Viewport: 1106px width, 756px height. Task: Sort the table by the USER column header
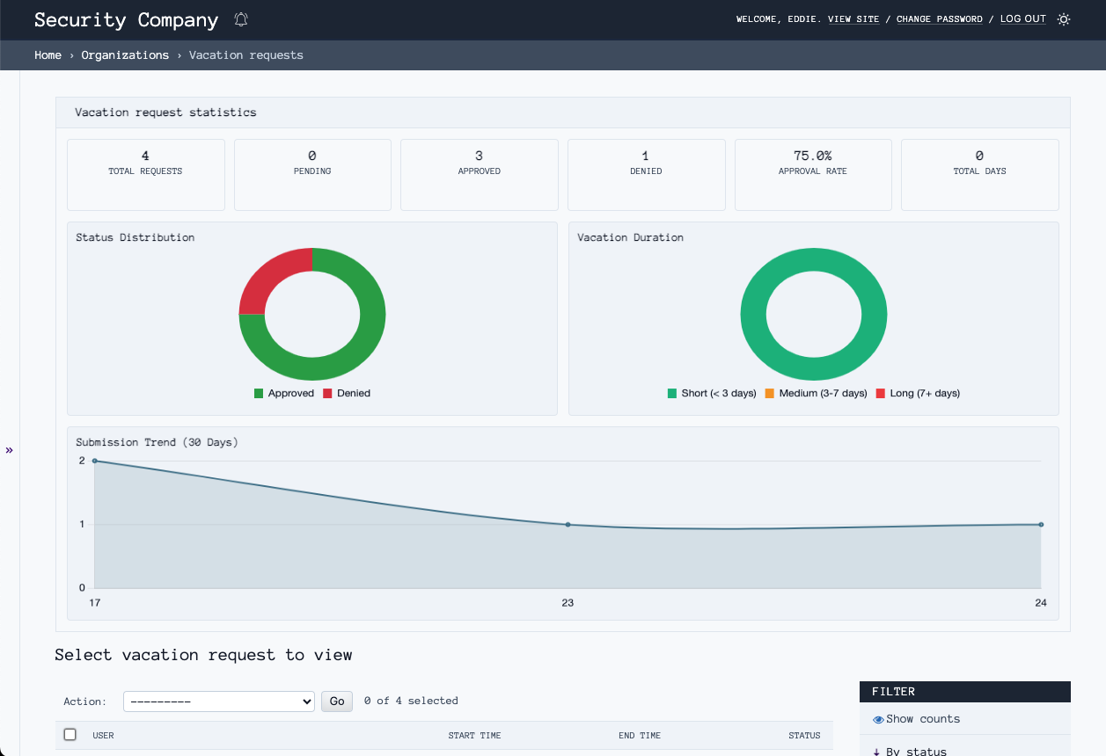click(103, 735)
